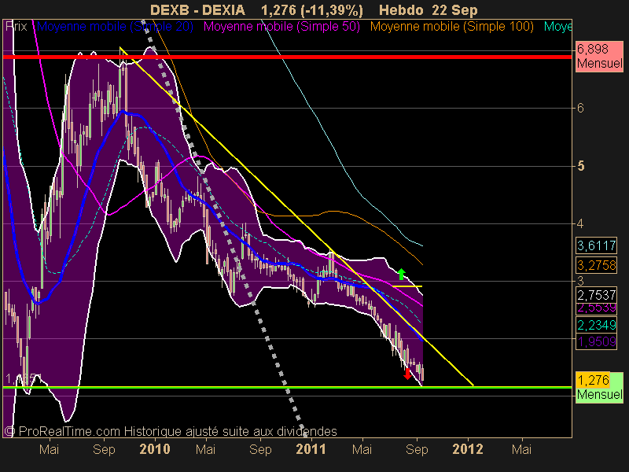Click the red 6,898 Mensuel price tag
The image size is (629, 472).
tap(599, 56)
